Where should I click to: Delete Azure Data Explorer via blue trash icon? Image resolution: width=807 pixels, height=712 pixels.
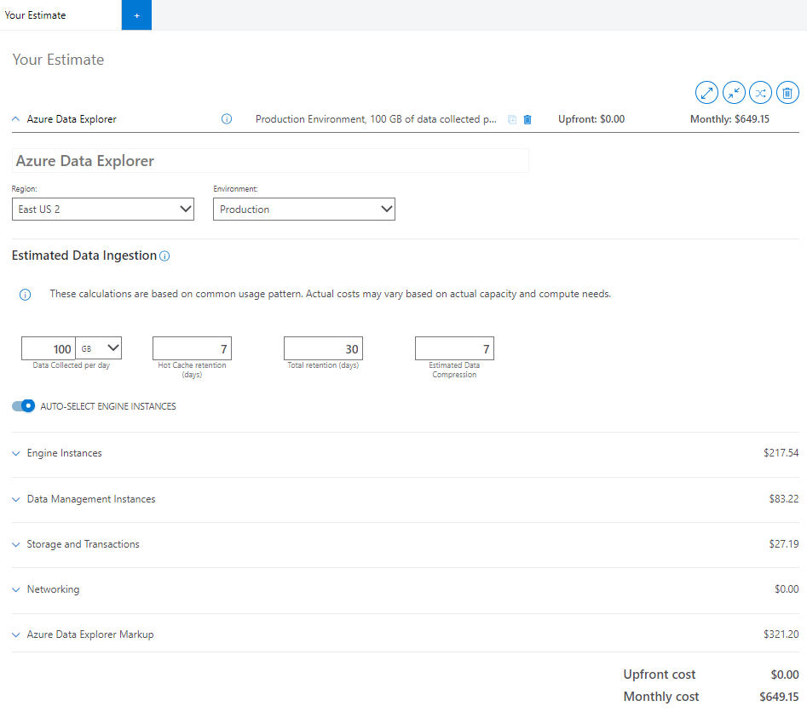click(527, 119)
